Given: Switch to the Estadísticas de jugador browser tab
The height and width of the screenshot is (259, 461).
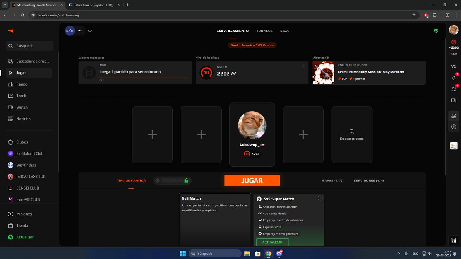Looking at the screenshot, I should [94, 5].
